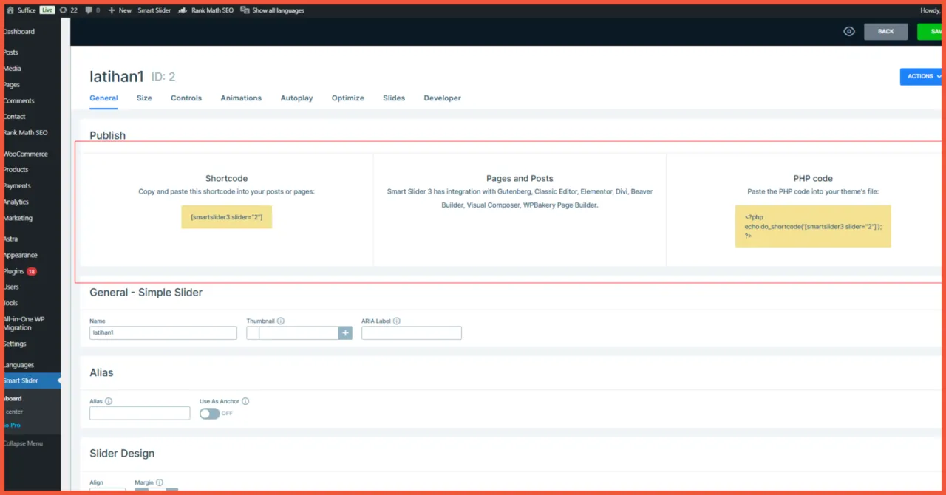Click the SAVE button
Image resolution: width=946 pixels, height=495 pixels.
[x=933, y=31]
